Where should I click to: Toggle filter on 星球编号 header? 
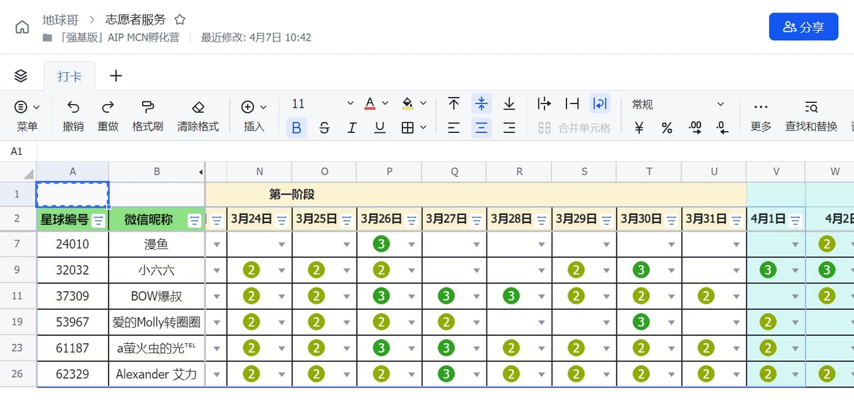(98, 220)
